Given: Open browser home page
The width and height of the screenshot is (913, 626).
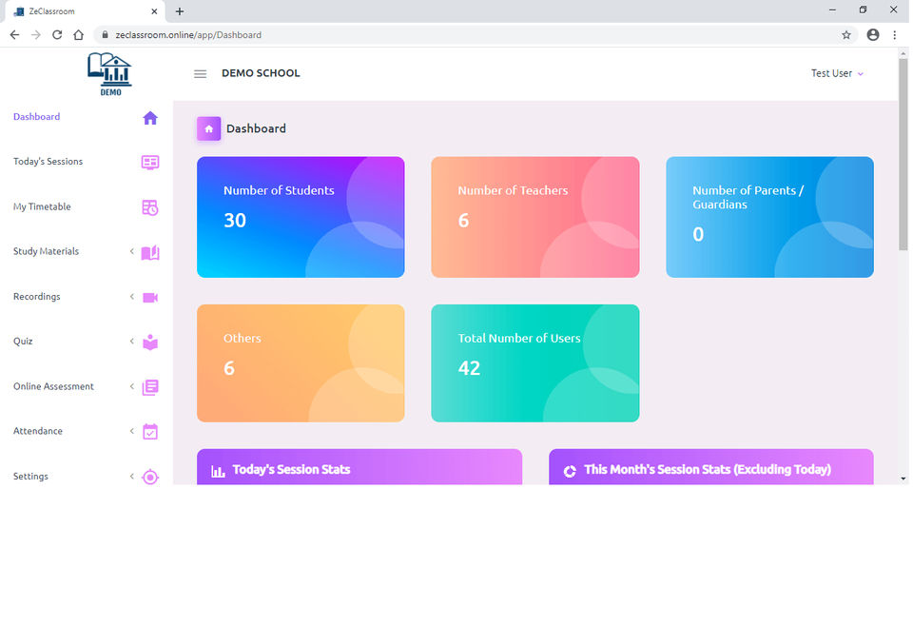Looking at the screenshot, I should click(x=78, y=35).
